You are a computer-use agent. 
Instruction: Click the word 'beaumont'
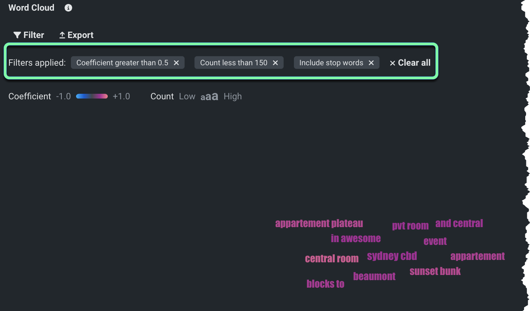(x=374, y=277)
